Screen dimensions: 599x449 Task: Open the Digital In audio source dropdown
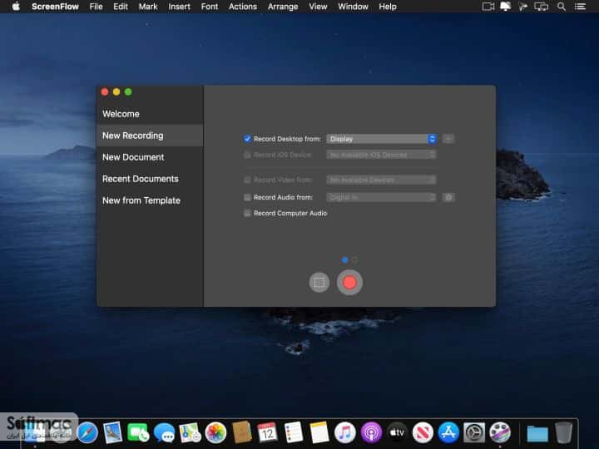[381, 197]
